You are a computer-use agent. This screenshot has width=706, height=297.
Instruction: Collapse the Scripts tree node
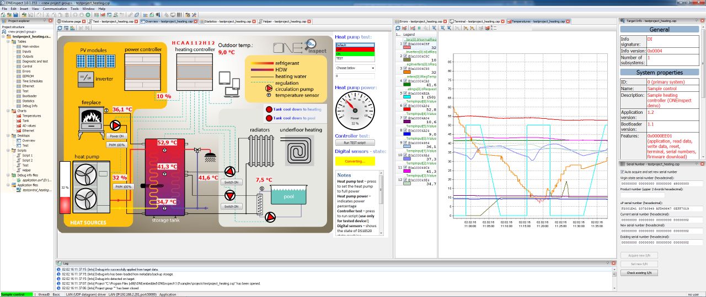[9, 150]
